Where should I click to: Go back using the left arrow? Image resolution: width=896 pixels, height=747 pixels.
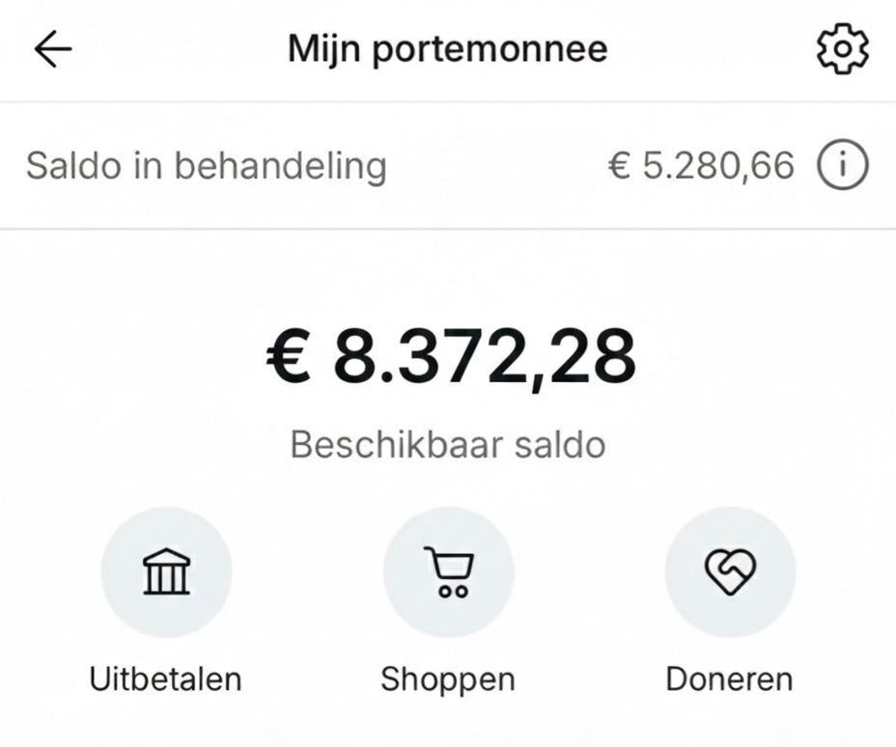[x=53, y=50]
